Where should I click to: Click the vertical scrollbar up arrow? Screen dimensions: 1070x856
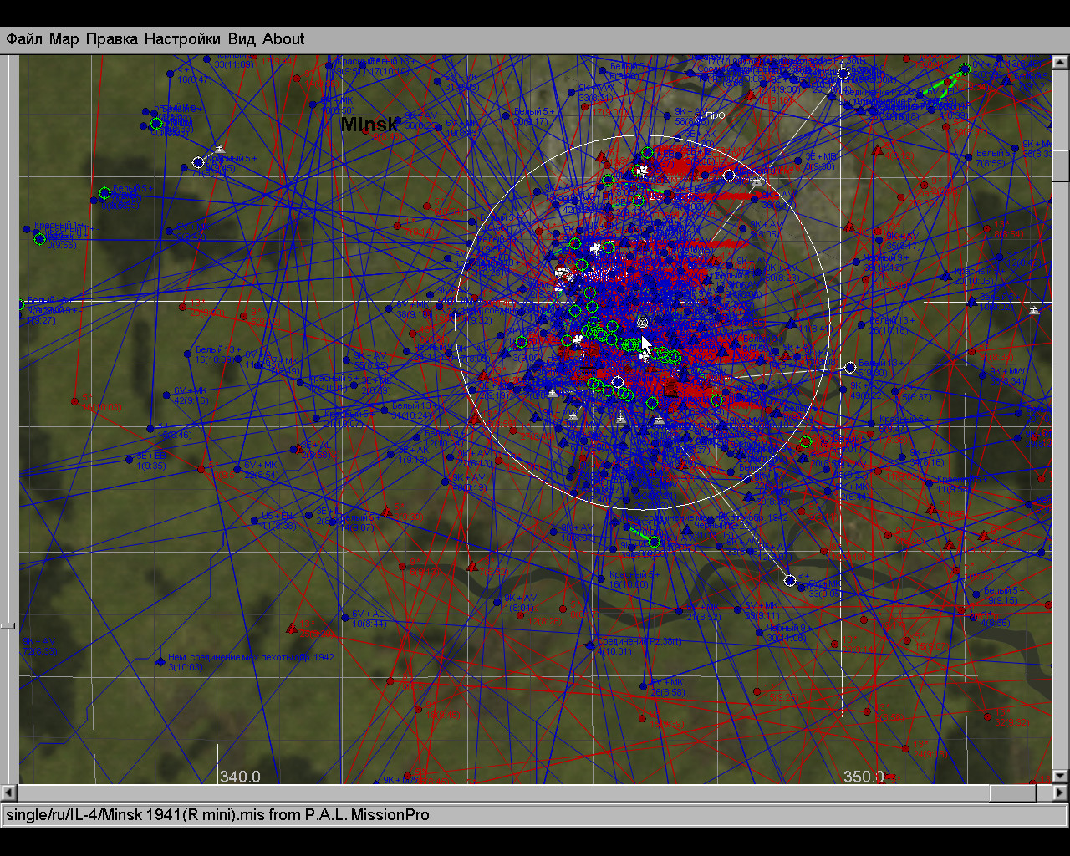[x=1060, y=63]
